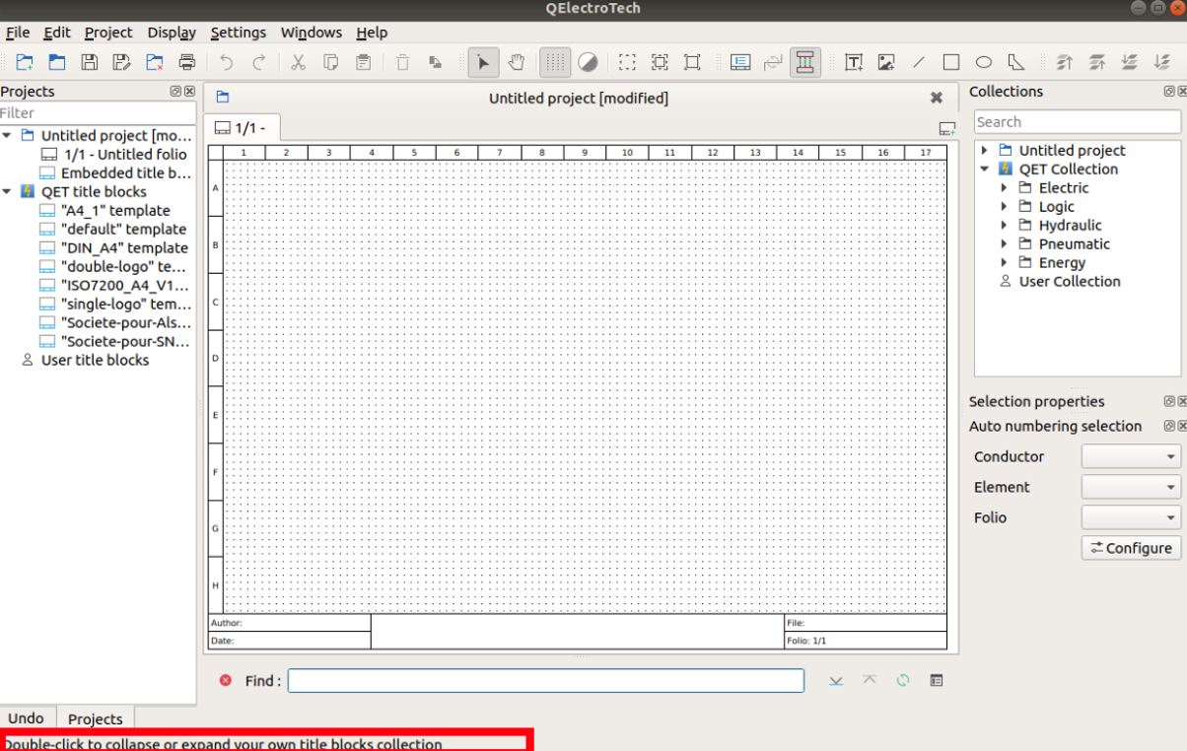Collapse the QET Collection node

(984, 169)
